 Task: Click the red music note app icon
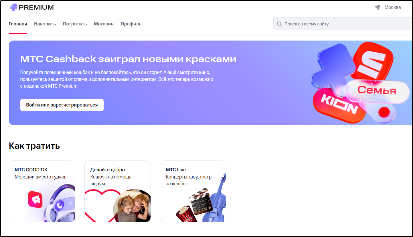tap(35, 199)
